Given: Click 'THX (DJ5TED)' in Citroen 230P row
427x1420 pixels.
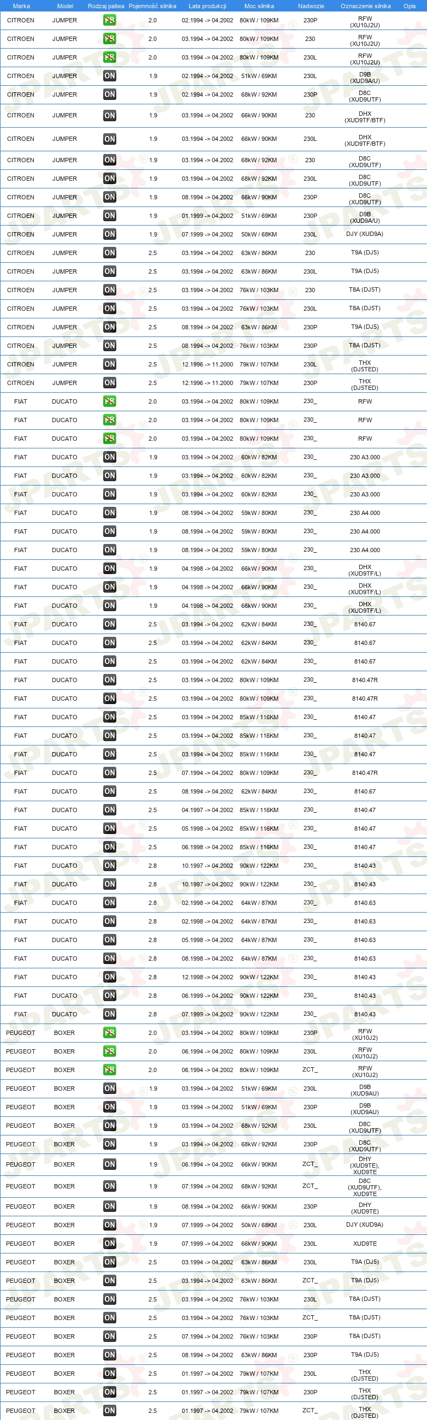Looking at the screenshot, I should (365, 384).
